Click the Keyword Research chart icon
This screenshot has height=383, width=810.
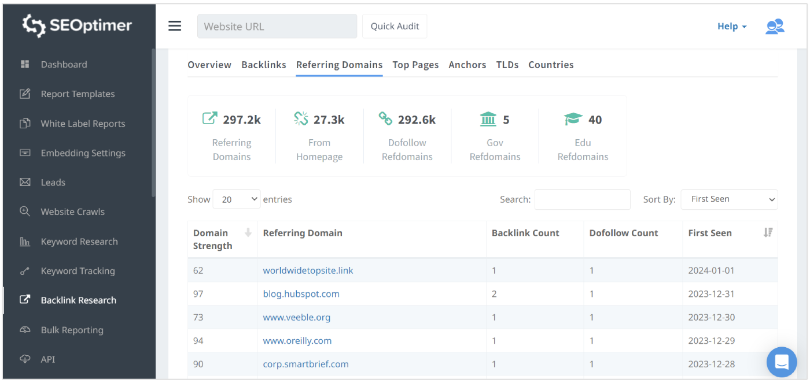(25, 241)
